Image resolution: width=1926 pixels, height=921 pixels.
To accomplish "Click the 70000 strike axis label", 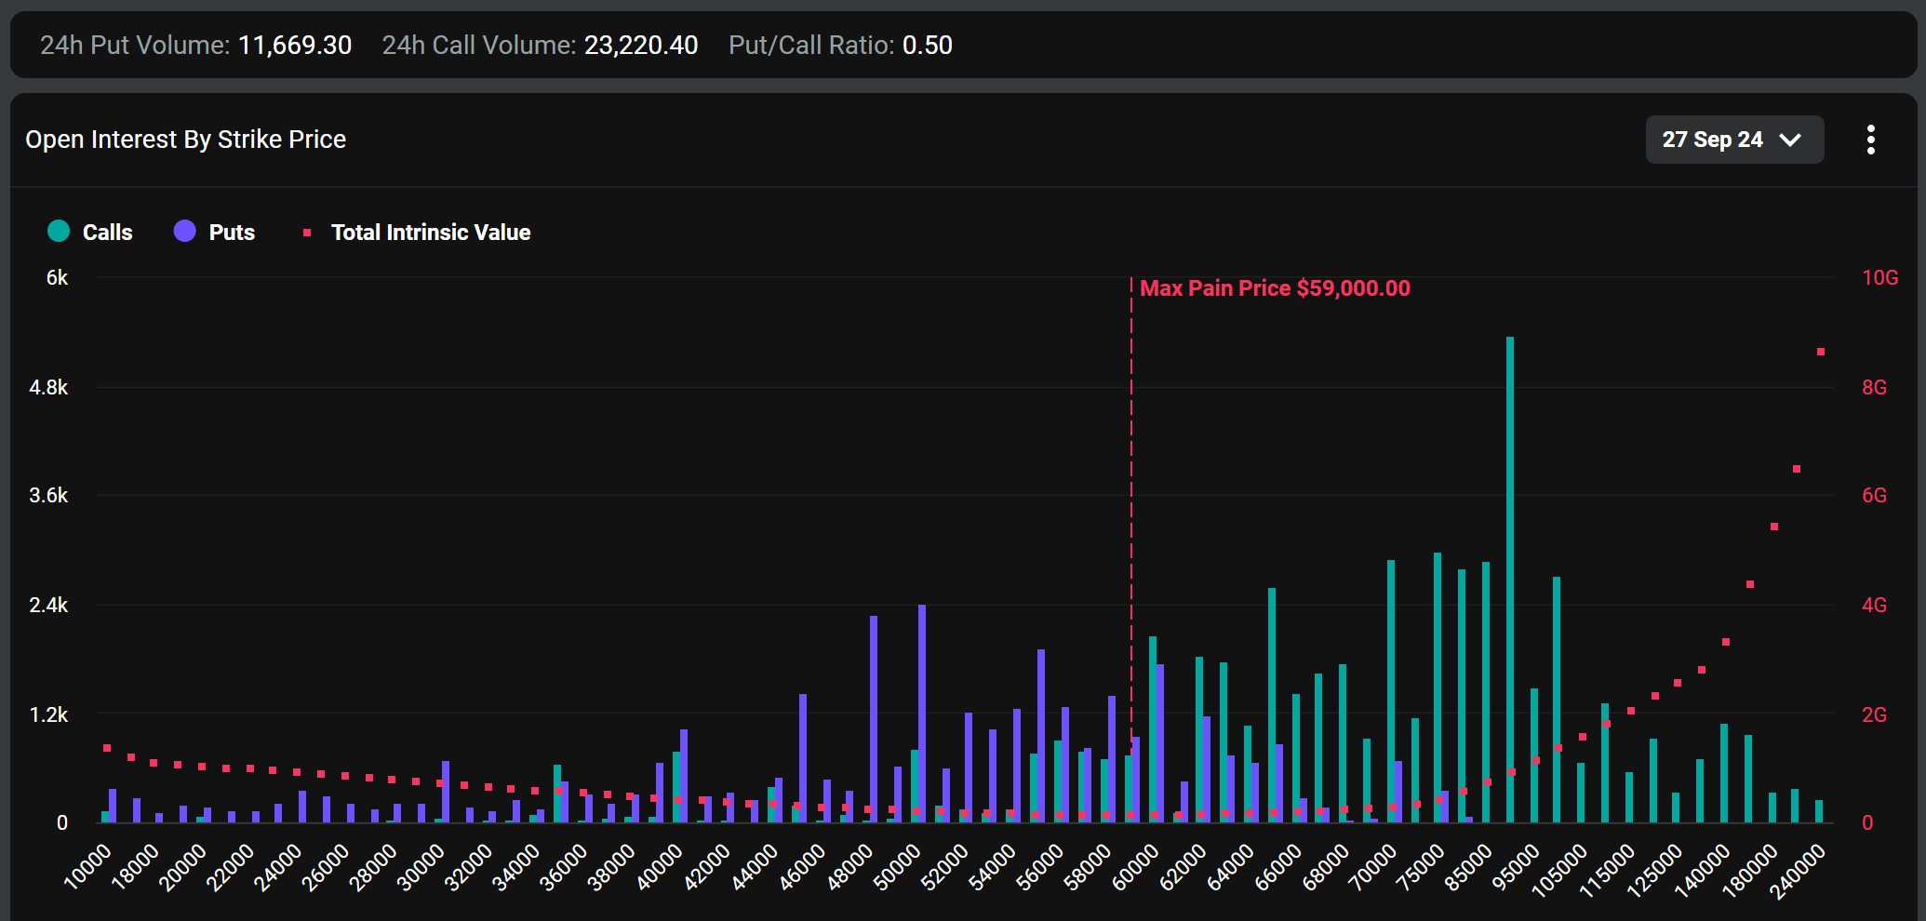I will 1373,867.
